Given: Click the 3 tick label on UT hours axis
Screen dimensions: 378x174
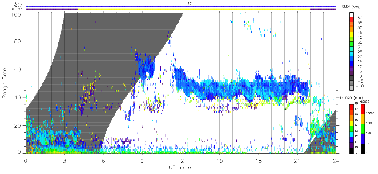Looking at the screenshot, I should (65, 160).
